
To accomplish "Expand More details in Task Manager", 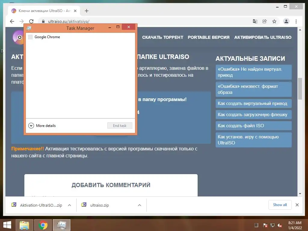I will pos(42,125).
